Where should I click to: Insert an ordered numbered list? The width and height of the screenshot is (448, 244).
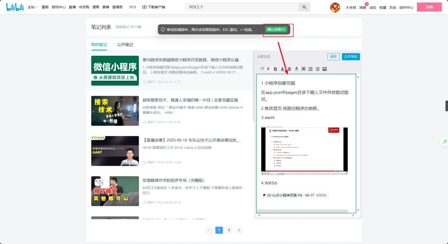point(310,69)
